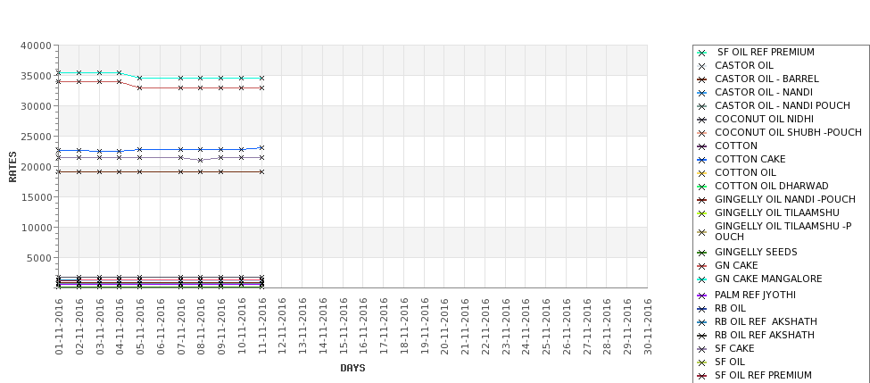Click the CASTOR OIL - BARREL legend marker
This screenshot has height=383, width=870.
(702, 79)
